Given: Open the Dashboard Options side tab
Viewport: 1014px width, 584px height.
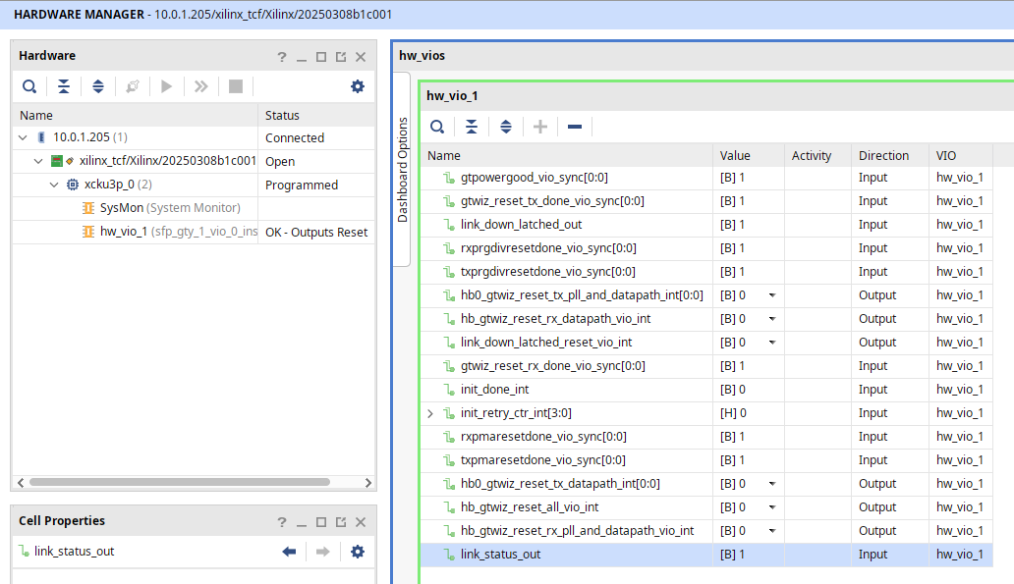Looking at the screenshot, I should [402, 169].
